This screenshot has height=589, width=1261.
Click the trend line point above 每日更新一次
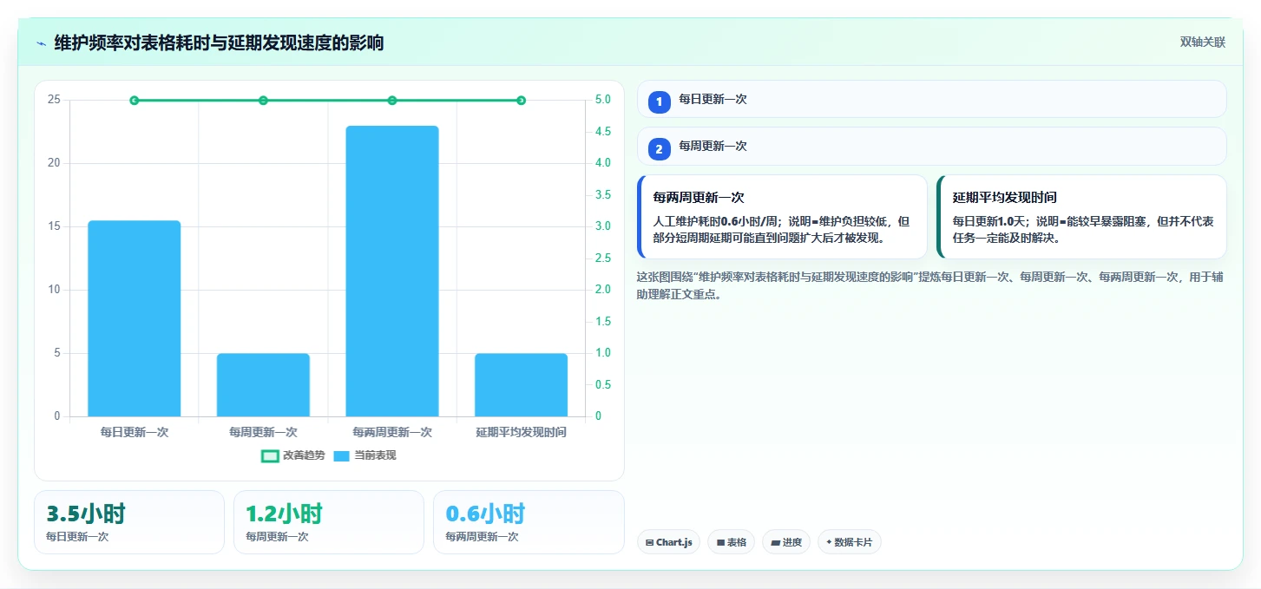[x=135, y=101]
